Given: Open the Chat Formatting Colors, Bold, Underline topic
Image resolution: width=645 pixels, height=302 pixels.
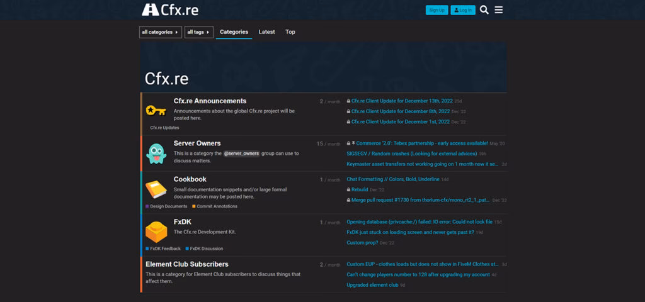Looking at the screenshot, I should 393,179.
